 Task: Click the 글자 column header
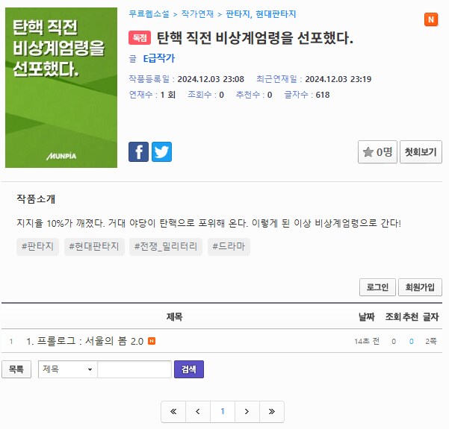[x=430, y=316]
